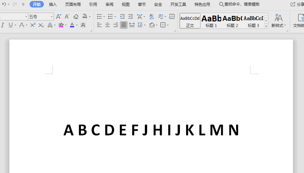Click the share (分享) button

pyautogui.click(x=298, y=4)
